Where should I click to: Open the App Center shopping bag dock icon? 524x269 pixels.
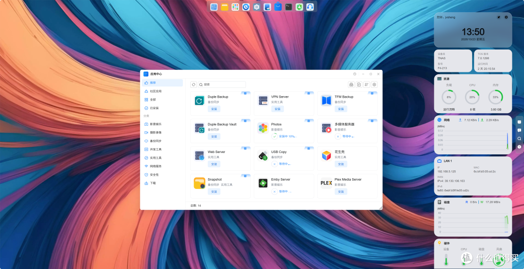[278, 7]
